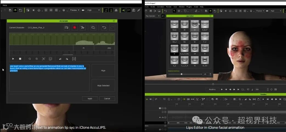Open the Window menu in right window

pyautogui.click(x=182, y=7)
